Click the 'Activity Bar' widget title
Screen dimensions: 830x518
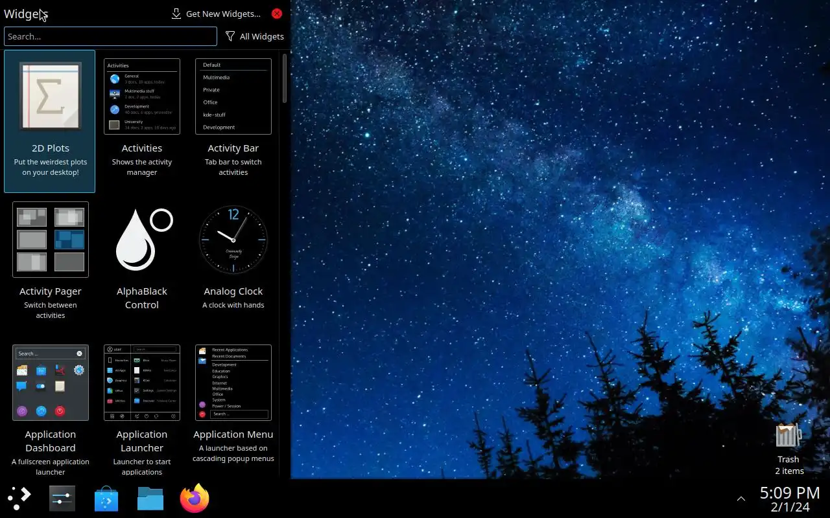[x=233, y=148]
